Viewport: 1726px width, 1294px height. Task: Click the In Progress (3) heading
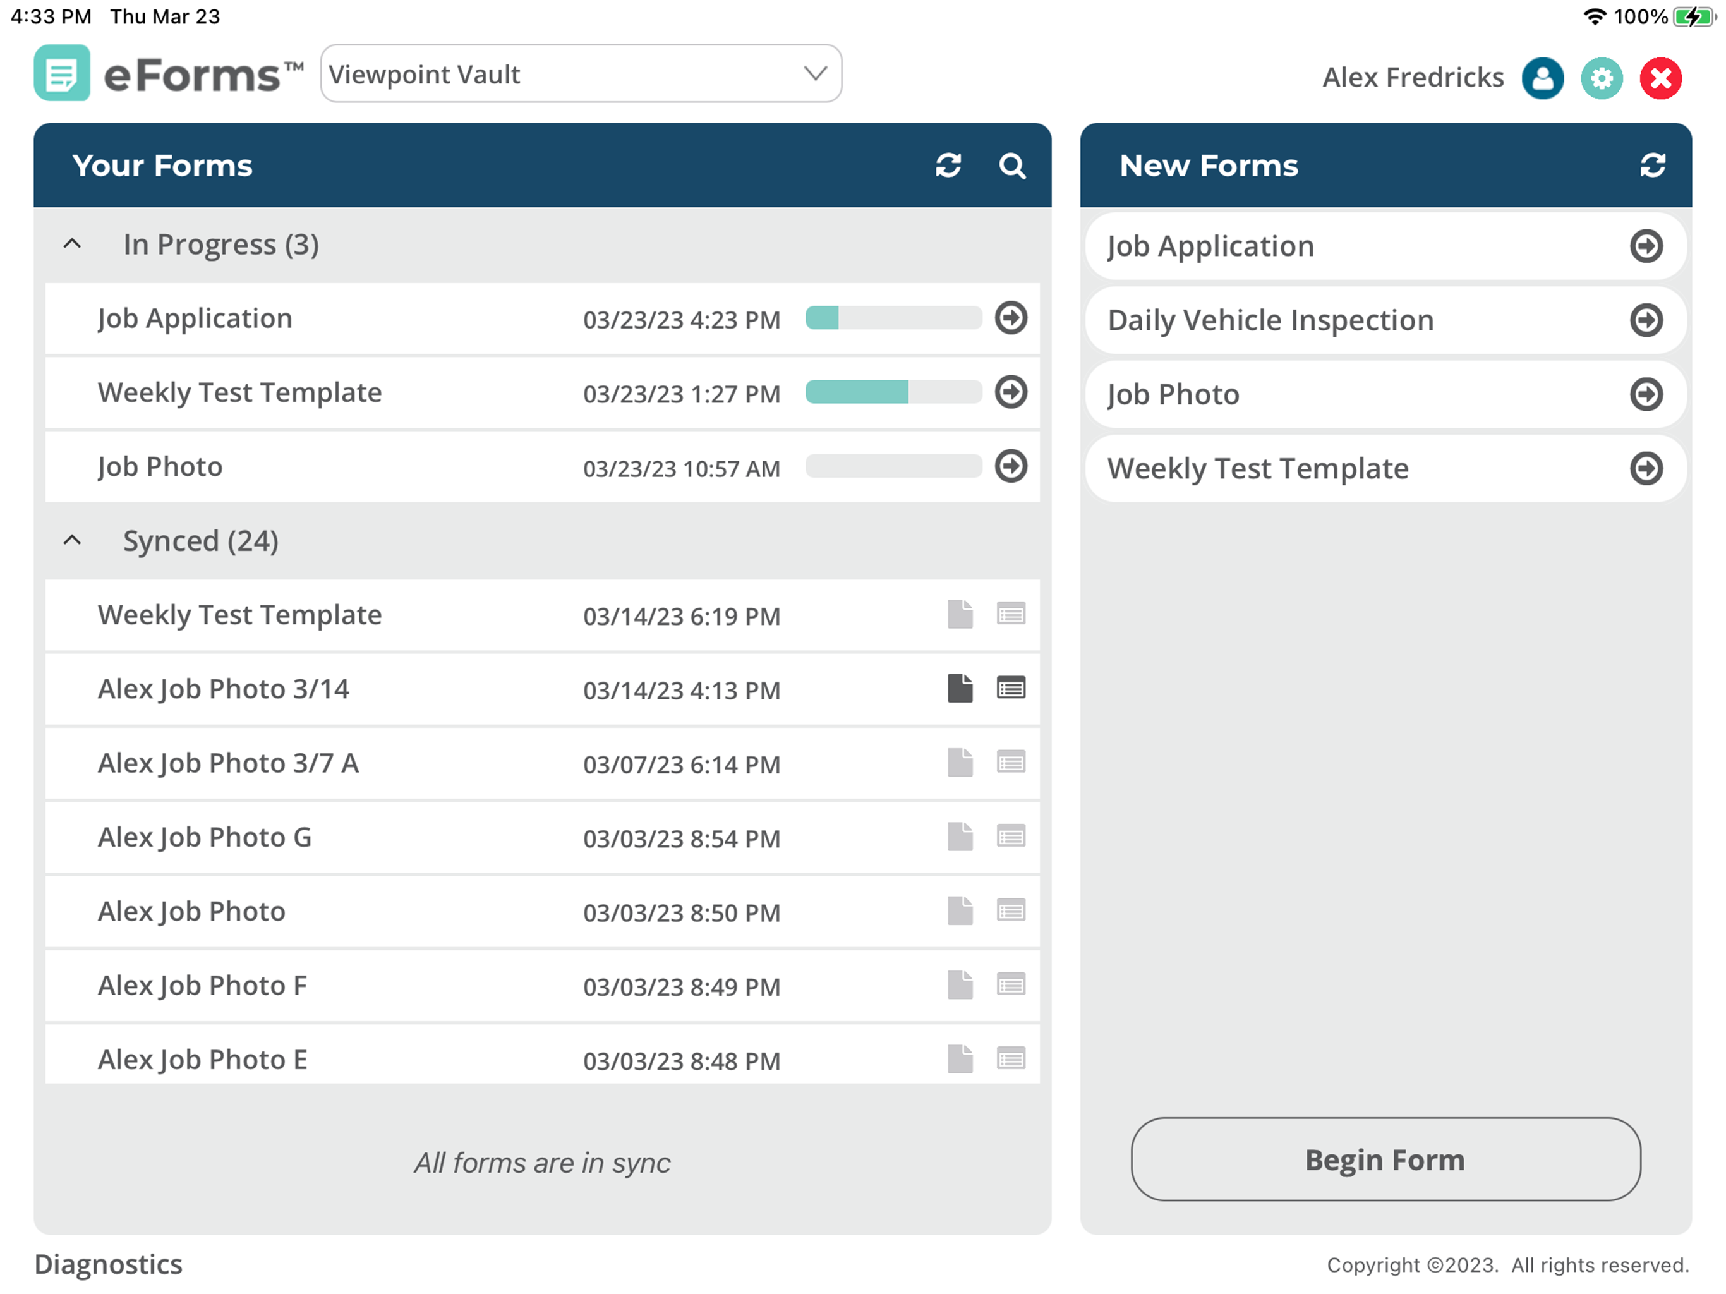click(x=221, y=245)
